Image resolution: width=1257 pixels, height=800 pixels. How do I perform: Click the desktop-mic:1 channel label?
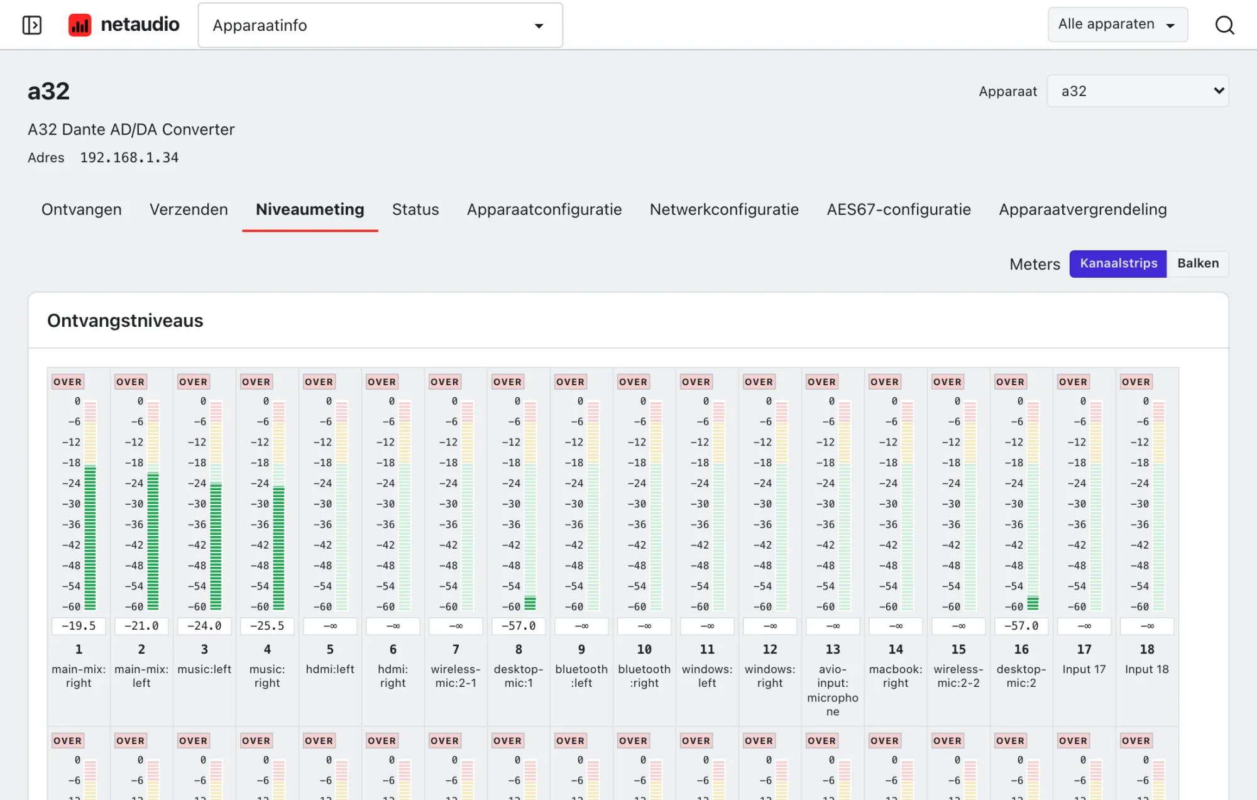point(519,676)
